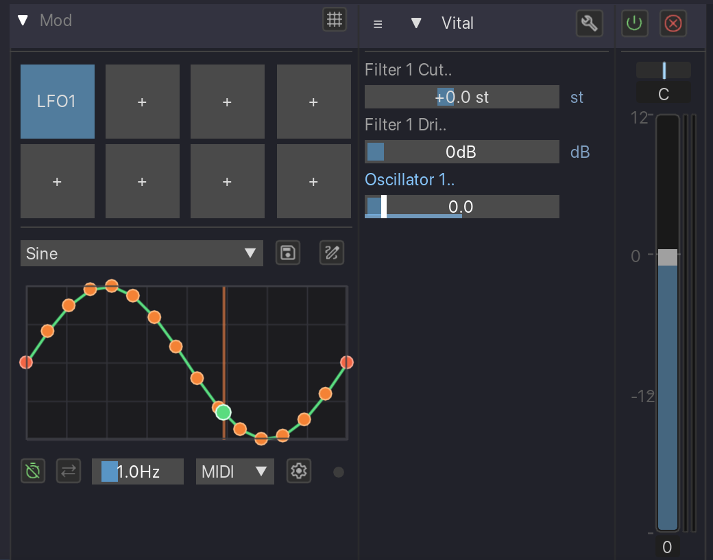The image size is (713, 560).
Task: Click the grid icon in the Mod header
Action: point(334,20)
